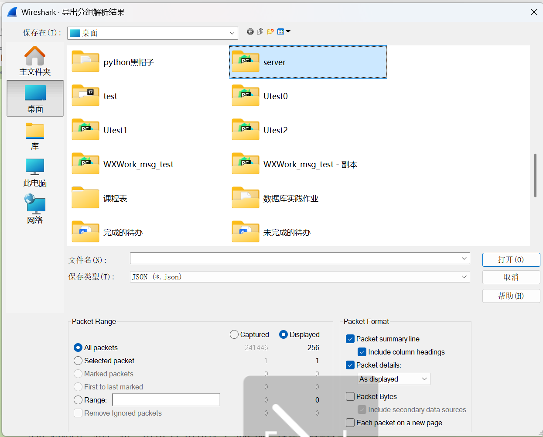Click the 取消 cancel button

(x=511, y=277)
